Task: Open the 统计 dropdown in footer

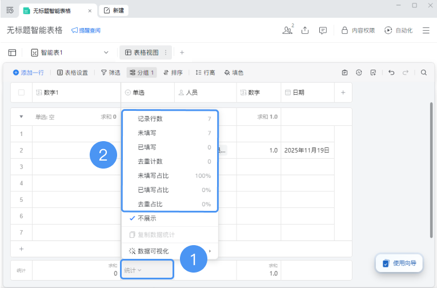Action: click(x=147, y=270)
